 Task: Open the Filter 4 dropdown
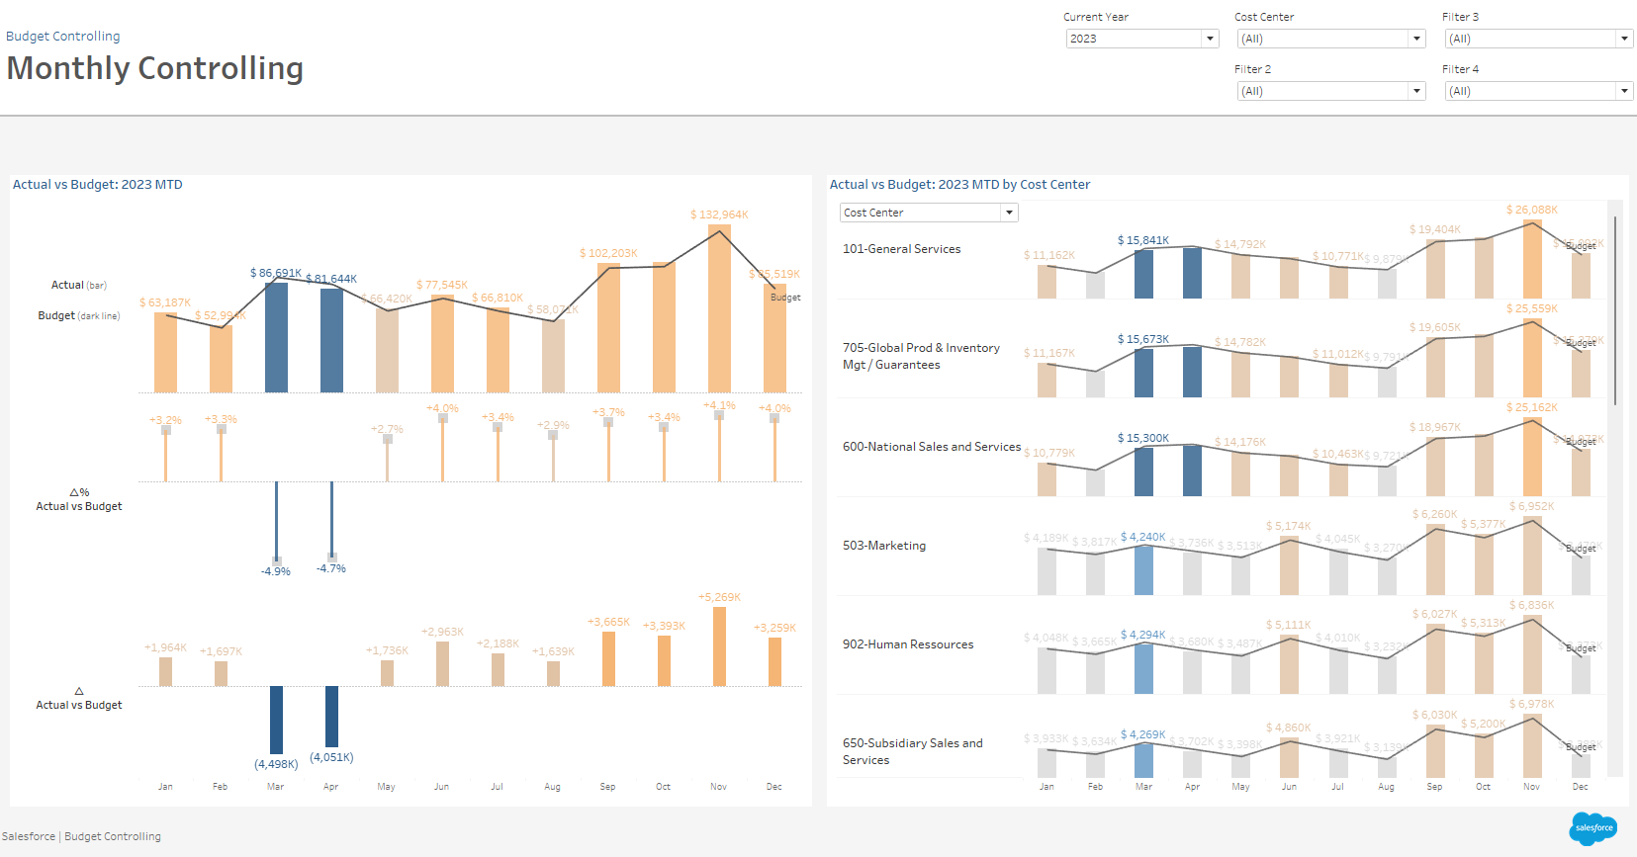point(1537,91)
